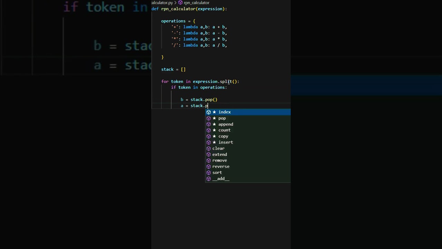The height and width of the screenshot is (249, 442).
Task: Choose 'extend' from the suggestion list
Action: 248,154
